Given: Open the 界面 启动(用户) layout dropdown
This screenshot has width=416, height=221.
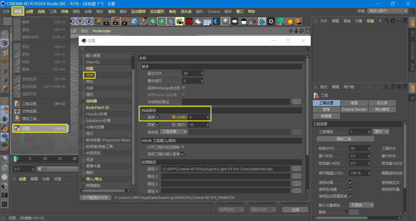Looking at the screenshot, I should coord(388,11).
